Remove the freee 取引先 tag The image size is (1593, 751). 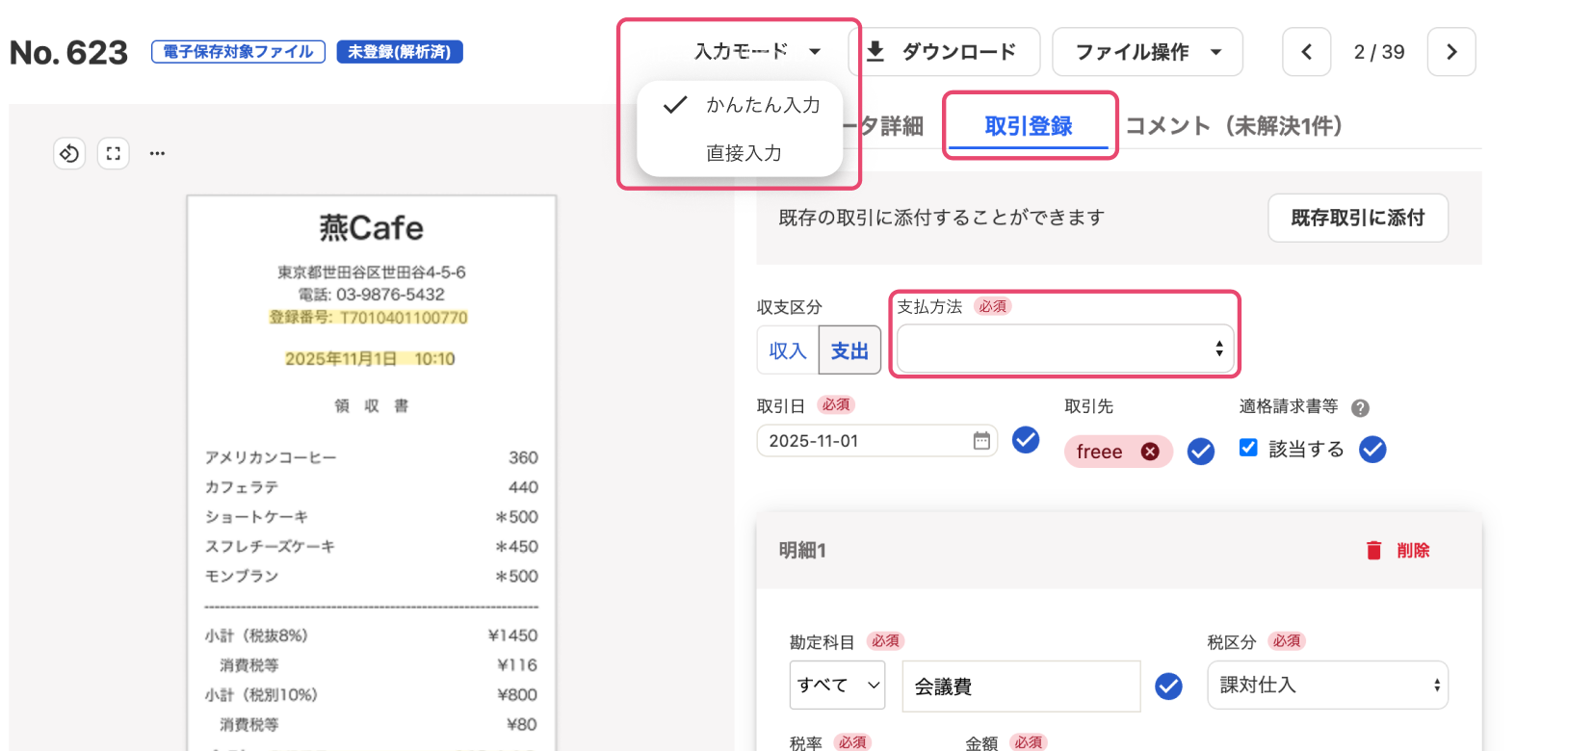(x=1150, y=452)
